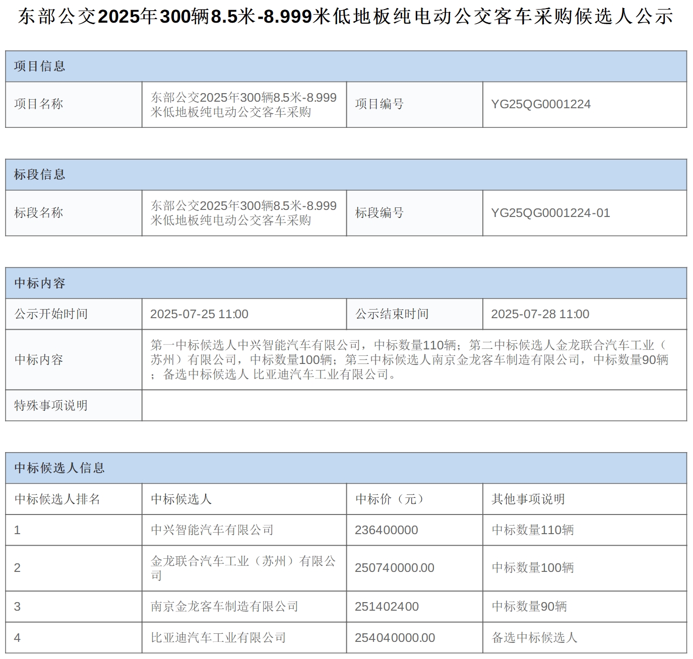Click rank number 4 in the candidate table
Image resolution: width=693 pixels, height=659 pixels.
coord(18,638)
